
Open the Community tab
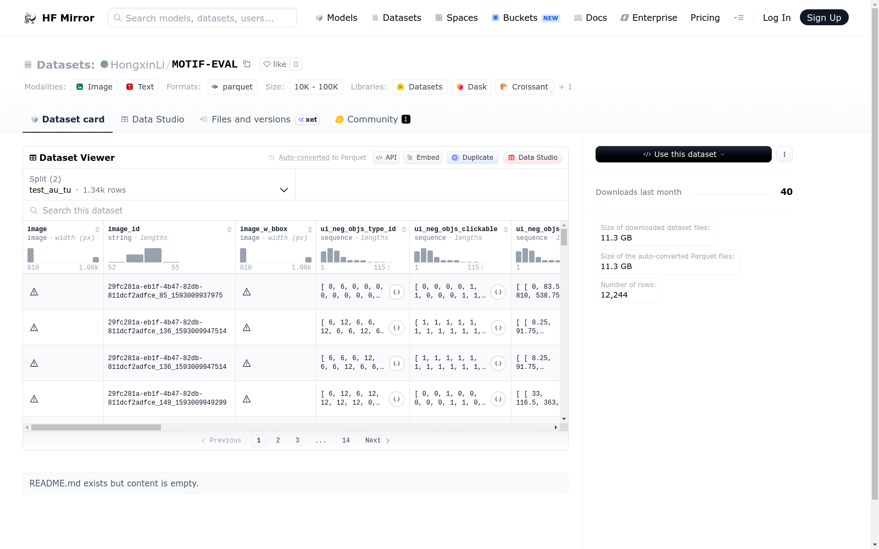pos(372,119)
